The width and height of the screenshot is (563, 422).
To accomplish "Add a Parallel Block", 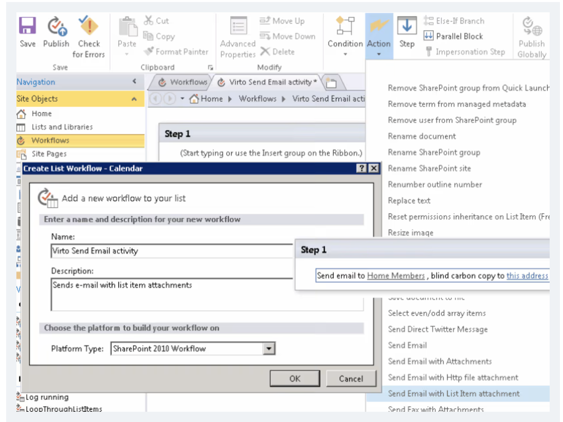I will tap(454, 36).
